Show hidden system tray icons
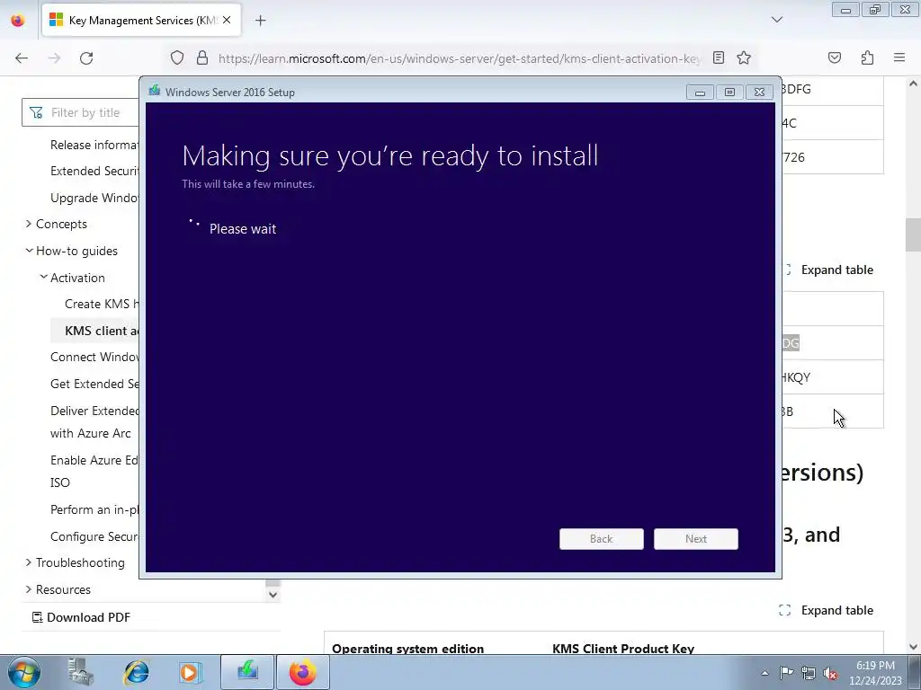Image resolution: width=921 pixels, height=690 pixels. (x=765, y=673)
